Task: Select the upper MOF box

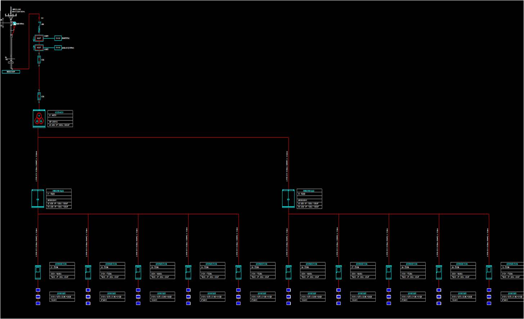Action: click(39, 38)
